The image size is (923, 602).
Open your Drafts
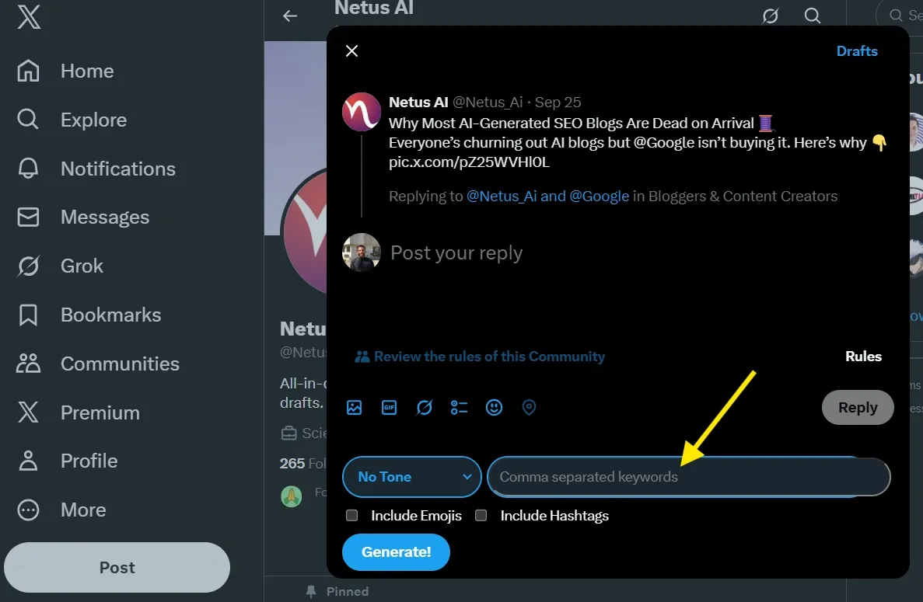coord(857,50)
